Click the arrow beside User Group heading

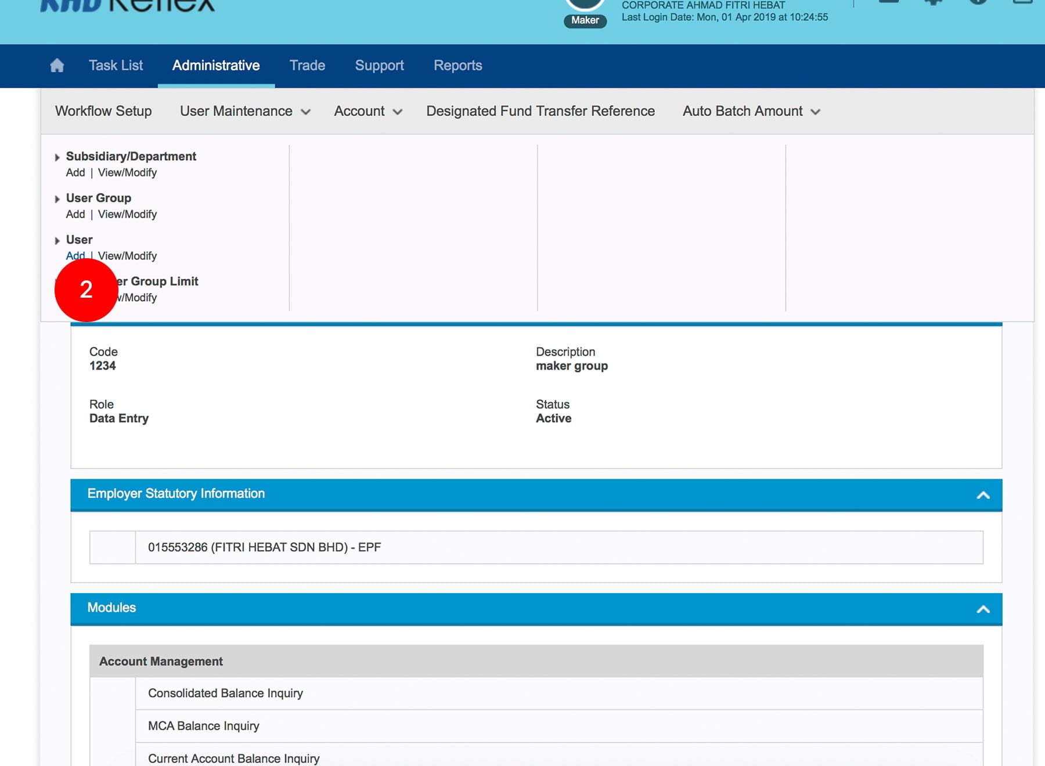coord(57,199)
